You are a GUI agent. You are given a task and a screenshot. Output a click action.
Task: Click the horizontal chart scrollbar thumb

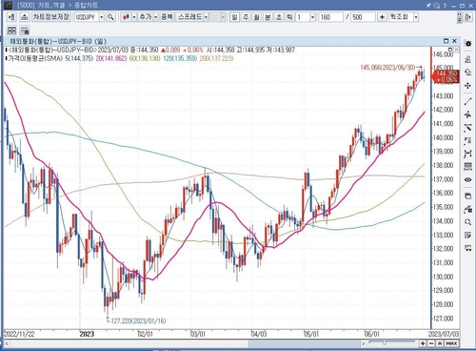click(306, 343)
